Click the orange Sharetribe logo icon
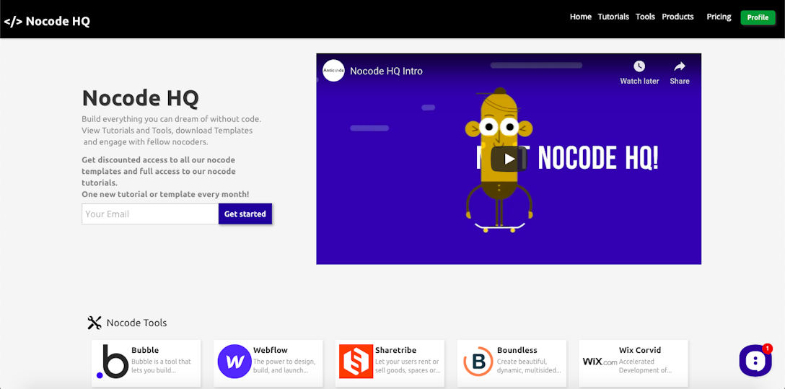The height and width of the screenshot is (389, 785). 356,362
